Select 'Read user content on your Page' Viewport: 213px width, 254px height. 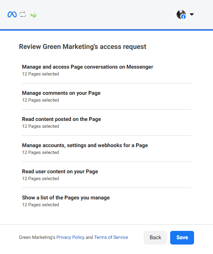[x=106, y=175]
